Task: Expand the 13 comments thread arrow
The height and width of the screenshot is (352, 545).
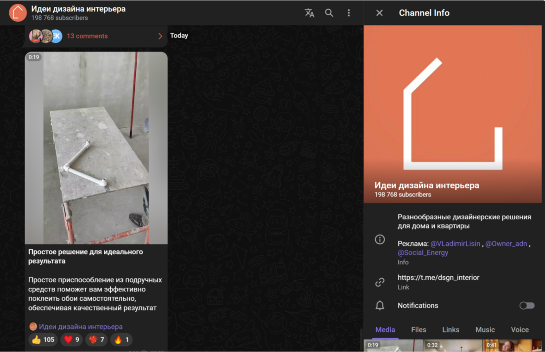Action: [160, 36]
